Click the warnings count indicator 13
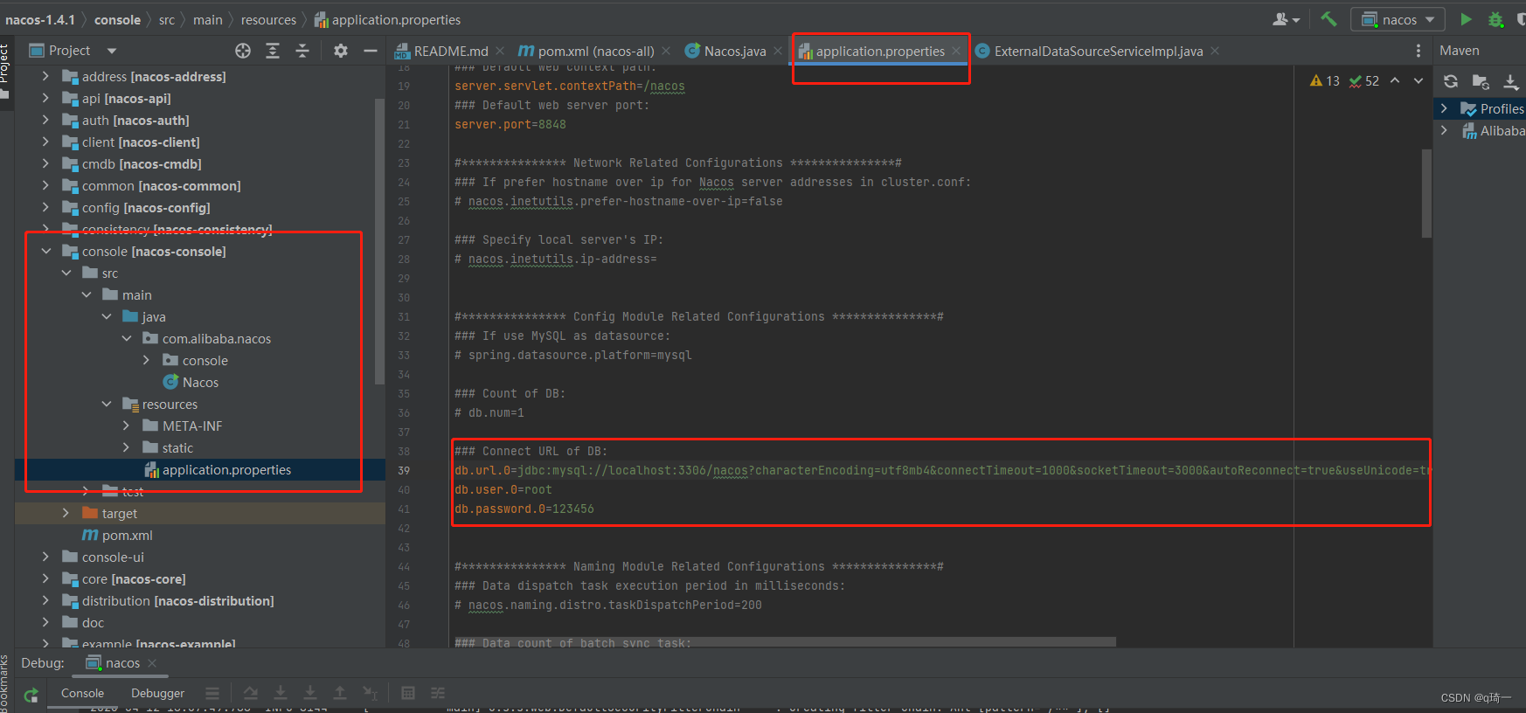This screenshot has width=1526, height=713. 1325,80
